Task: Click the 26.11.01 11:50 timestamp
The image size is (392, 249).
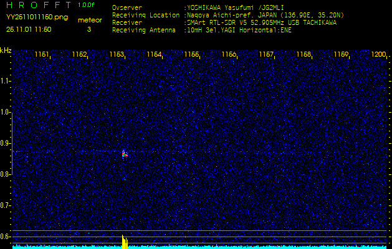Action: pyautogui.click(x=29, y=29)
